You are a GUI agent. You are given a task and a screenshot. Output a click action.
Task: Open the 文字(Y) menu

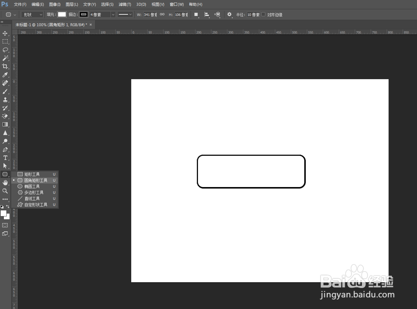click(89, 4)
